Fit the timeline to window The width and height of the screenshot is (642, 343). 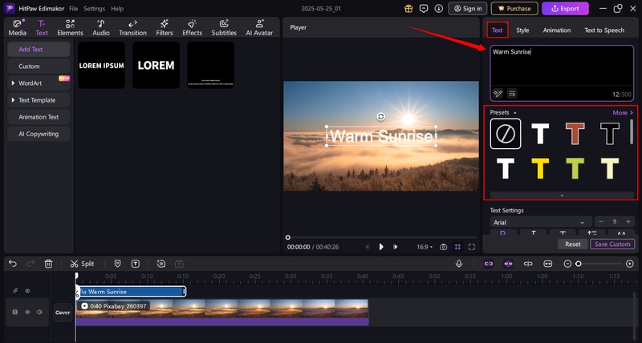point(548,264)
